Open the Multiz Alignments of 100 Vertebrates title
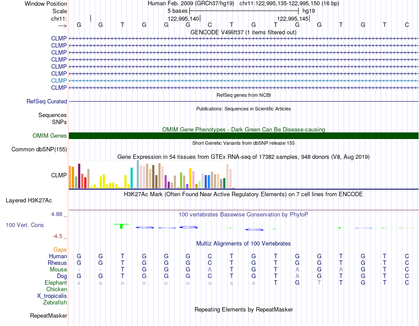The image size is (419, 326). click(x=243, y=243)
